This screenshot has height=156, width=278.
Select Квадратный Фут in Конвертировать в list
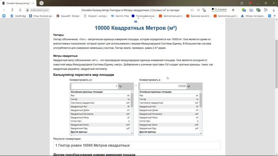pos(169,107)
